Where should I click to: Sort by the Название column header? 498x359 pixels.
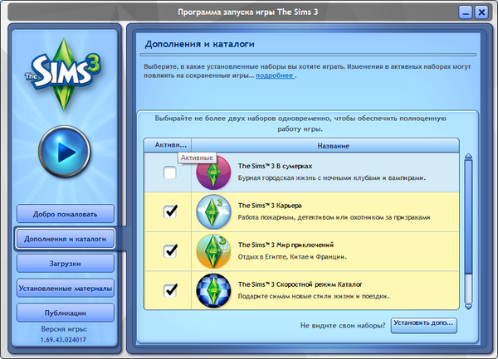[x=331, y=145]
